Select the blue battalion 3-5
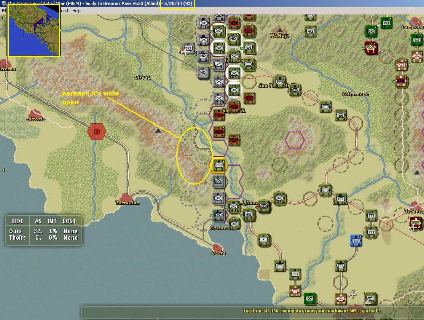 click(356, 241)
